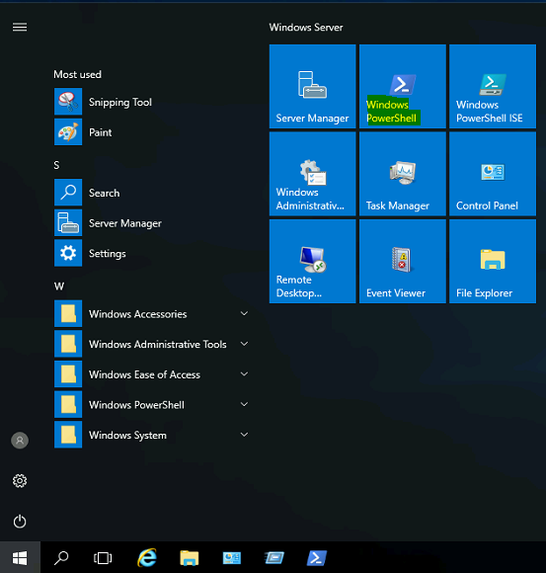Select Settings in the app list
546x573 pixels.
point(153,253)
